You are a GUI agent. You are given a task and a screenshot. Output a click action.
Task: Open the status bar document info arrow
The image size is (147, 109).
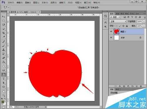coord(46,107)
